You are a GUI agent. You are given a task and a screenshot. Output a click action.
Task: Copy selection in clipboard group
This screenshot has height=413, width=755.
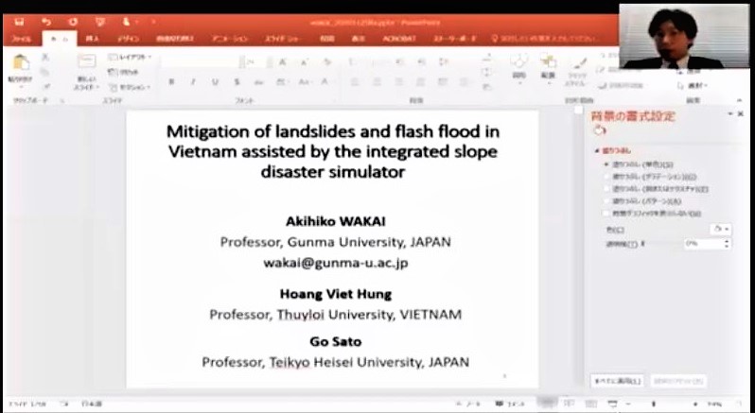pyautogui.click(x=45, y=72)
